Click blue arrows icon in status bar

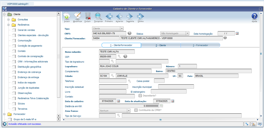(x=247, y=124)
